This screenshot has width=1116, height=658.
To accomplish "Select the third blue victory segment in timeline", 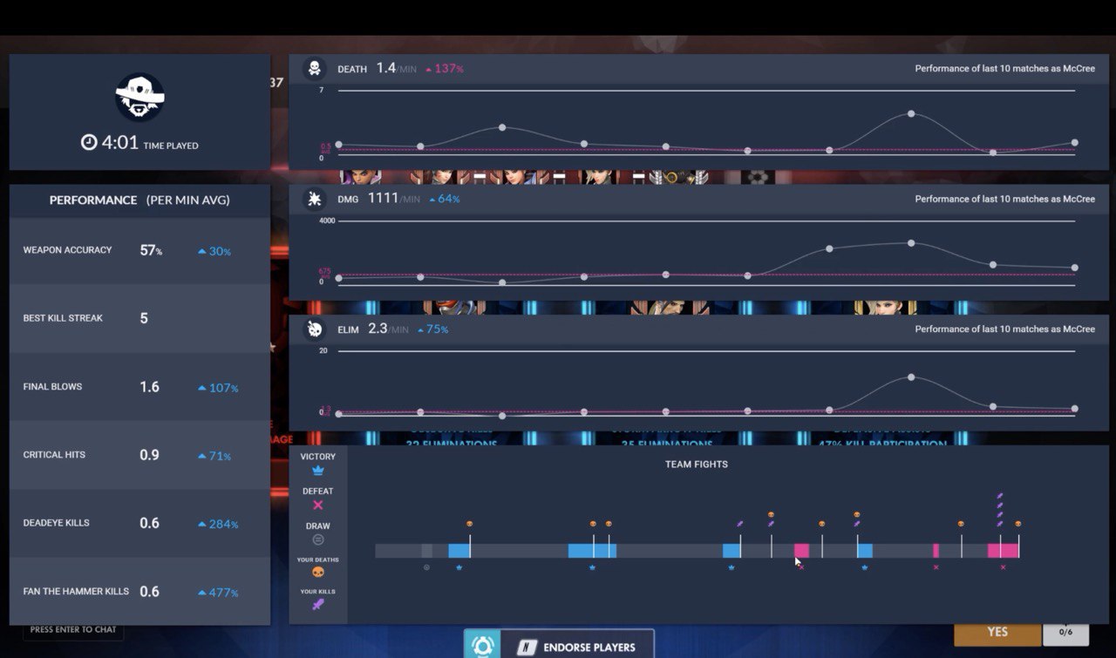I will point(732,551).
